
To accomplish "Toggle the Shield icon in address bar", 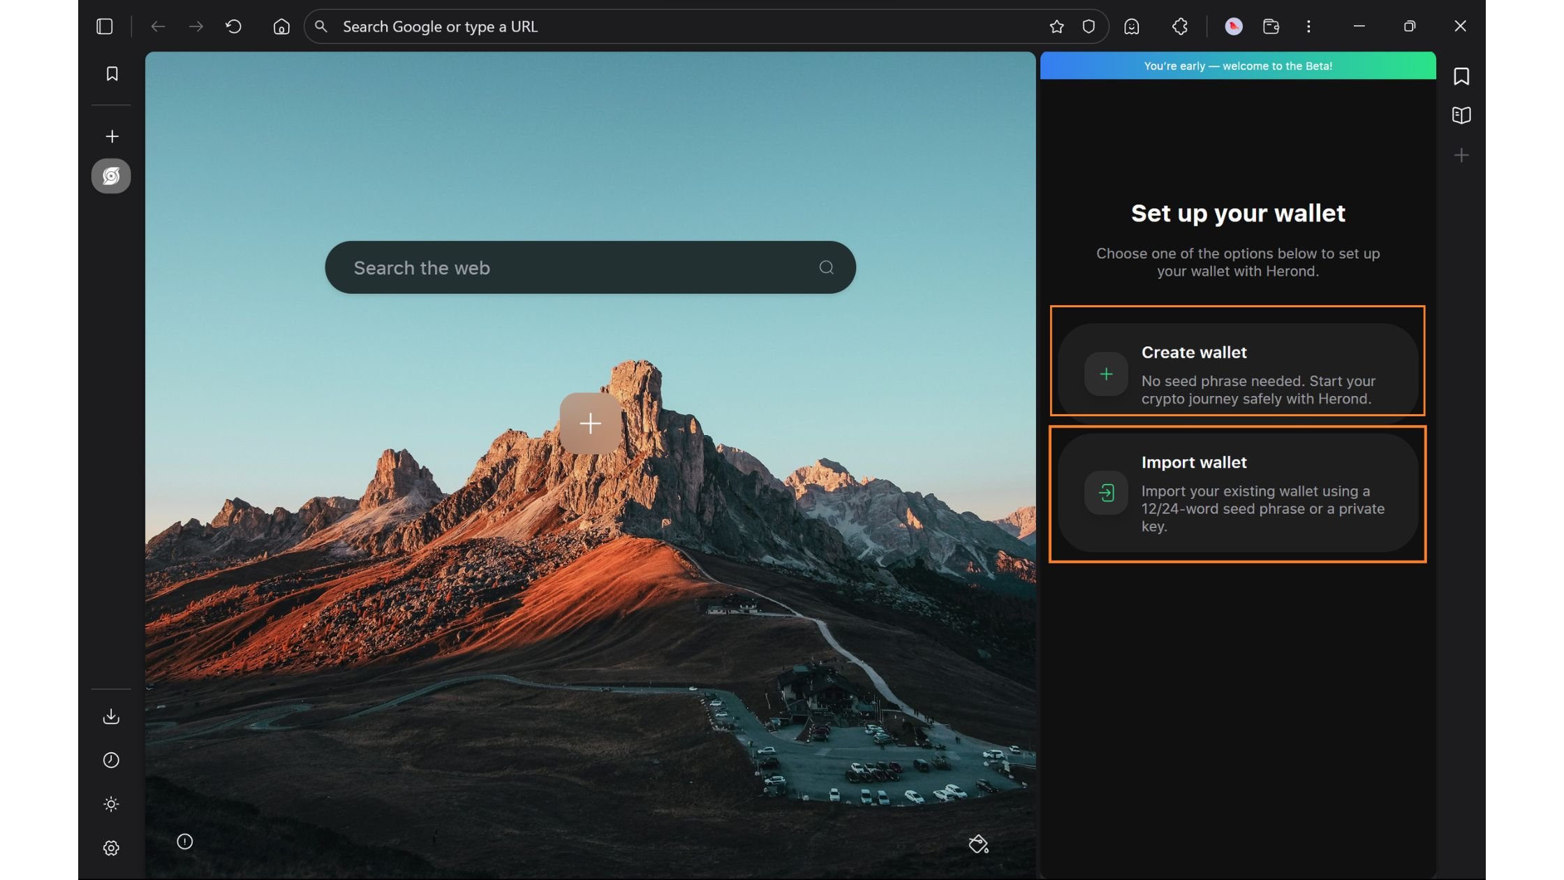I will [x=1089, y=26].
